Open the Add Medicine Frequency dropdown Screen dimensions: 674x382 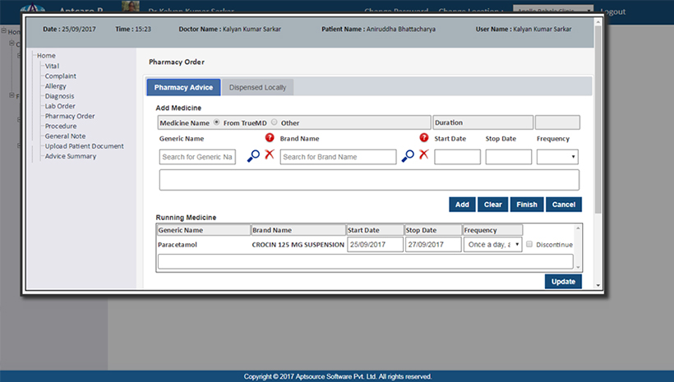click(557, 157)
